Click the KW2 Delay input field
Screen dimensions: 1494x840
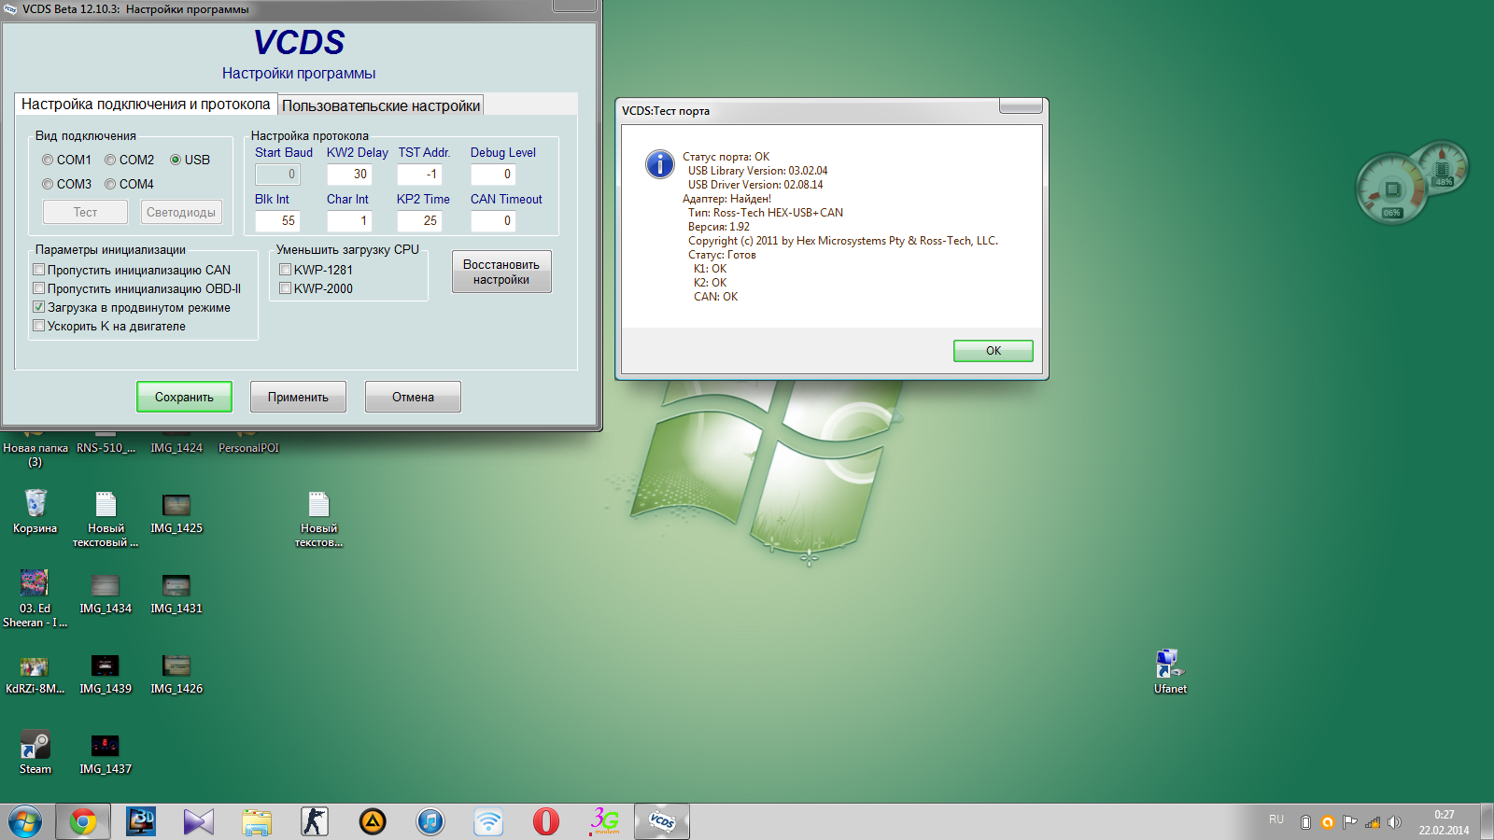[349, 175]
